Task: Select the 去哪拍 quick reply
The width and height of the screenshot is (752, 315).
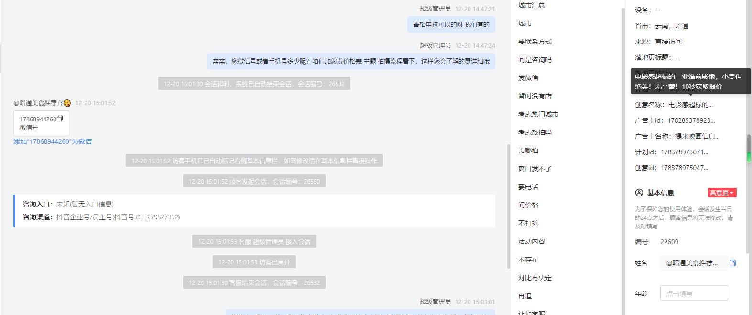Action: point(528,151)
